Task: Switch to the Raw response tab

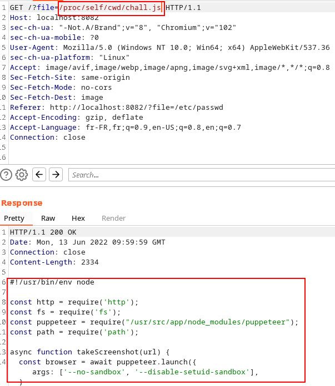Action: click(48, 219)
